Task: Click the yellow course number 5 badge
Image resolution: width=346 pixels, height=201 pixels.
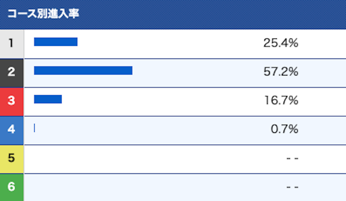Action: [12, 159]
